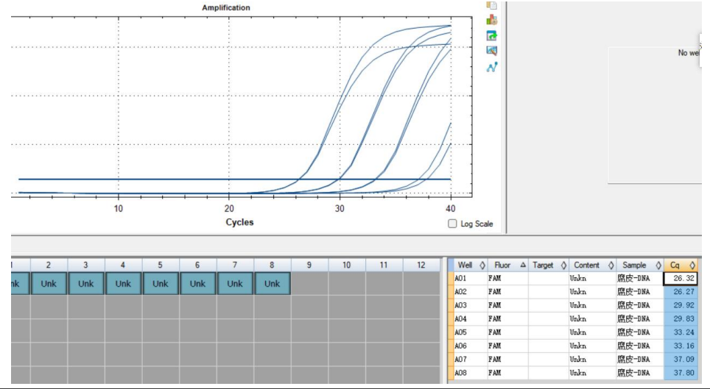Click the Unkn content cell in row A02
The height and width of the screenshot is (389, 710).
tap(592, 292)
